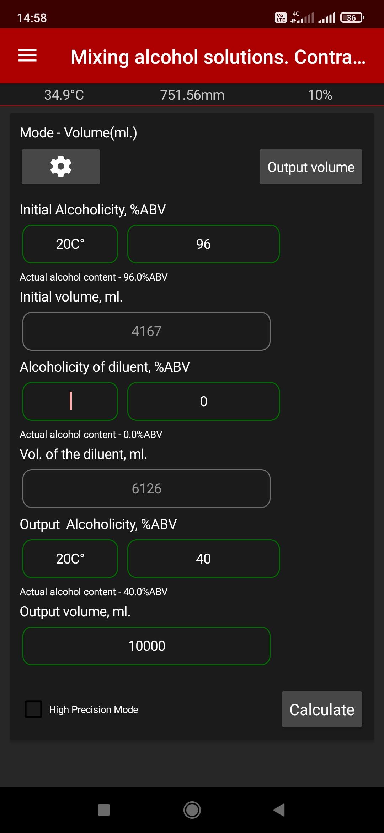Focus the Initial volume 4167 field

click(x=146, y=331)
